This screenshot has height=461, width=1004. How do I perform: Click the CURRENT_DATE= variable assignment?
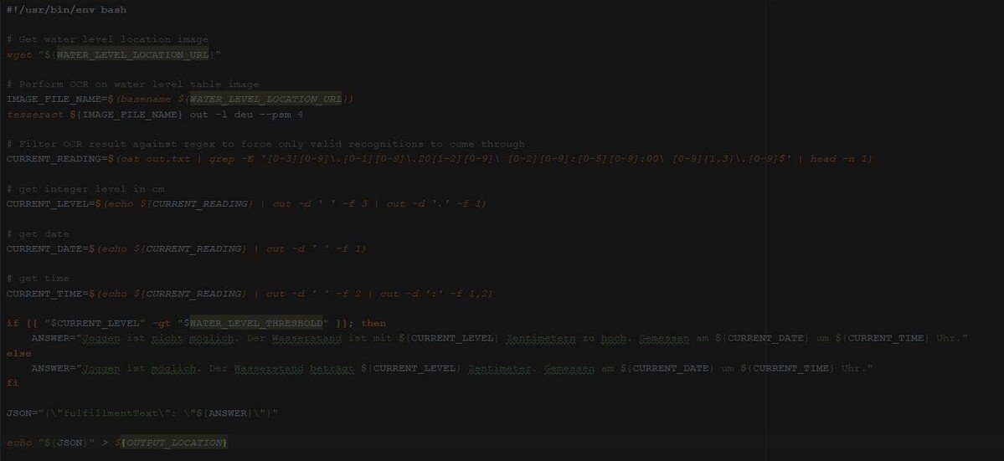click(x=48, y=248)
